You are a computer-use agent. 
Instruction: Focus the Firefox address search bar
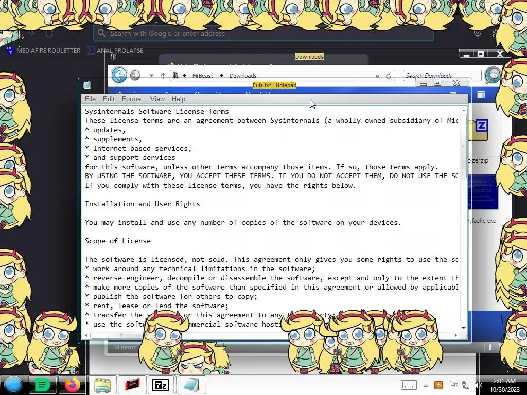[x=263, y=33]
